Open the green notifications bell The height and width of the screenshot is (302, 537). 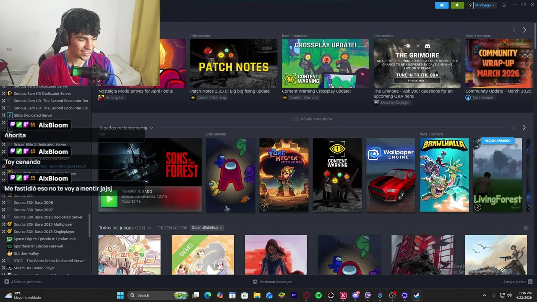click(x=457, y=5)
